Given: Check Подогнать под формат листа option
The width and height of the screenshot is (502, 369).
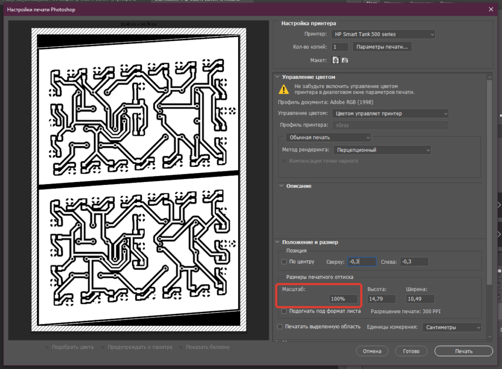Looking at the screenshot, I should [284, 311].
